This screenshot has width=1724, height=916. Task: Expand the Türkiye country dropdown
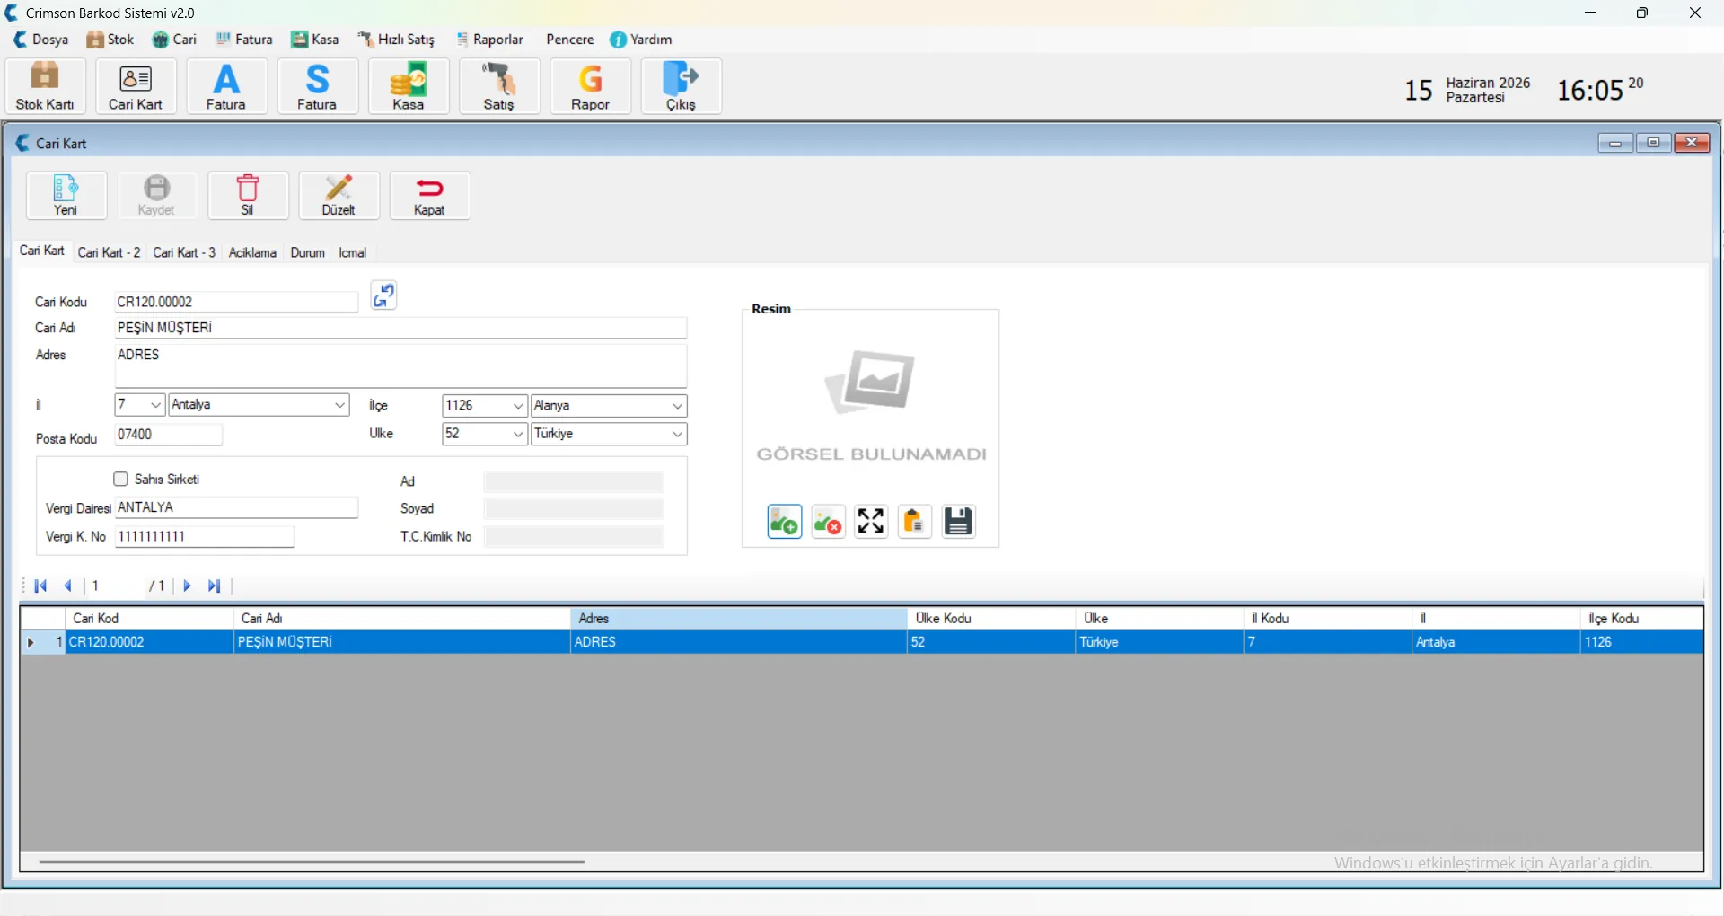tap(677, 434)
